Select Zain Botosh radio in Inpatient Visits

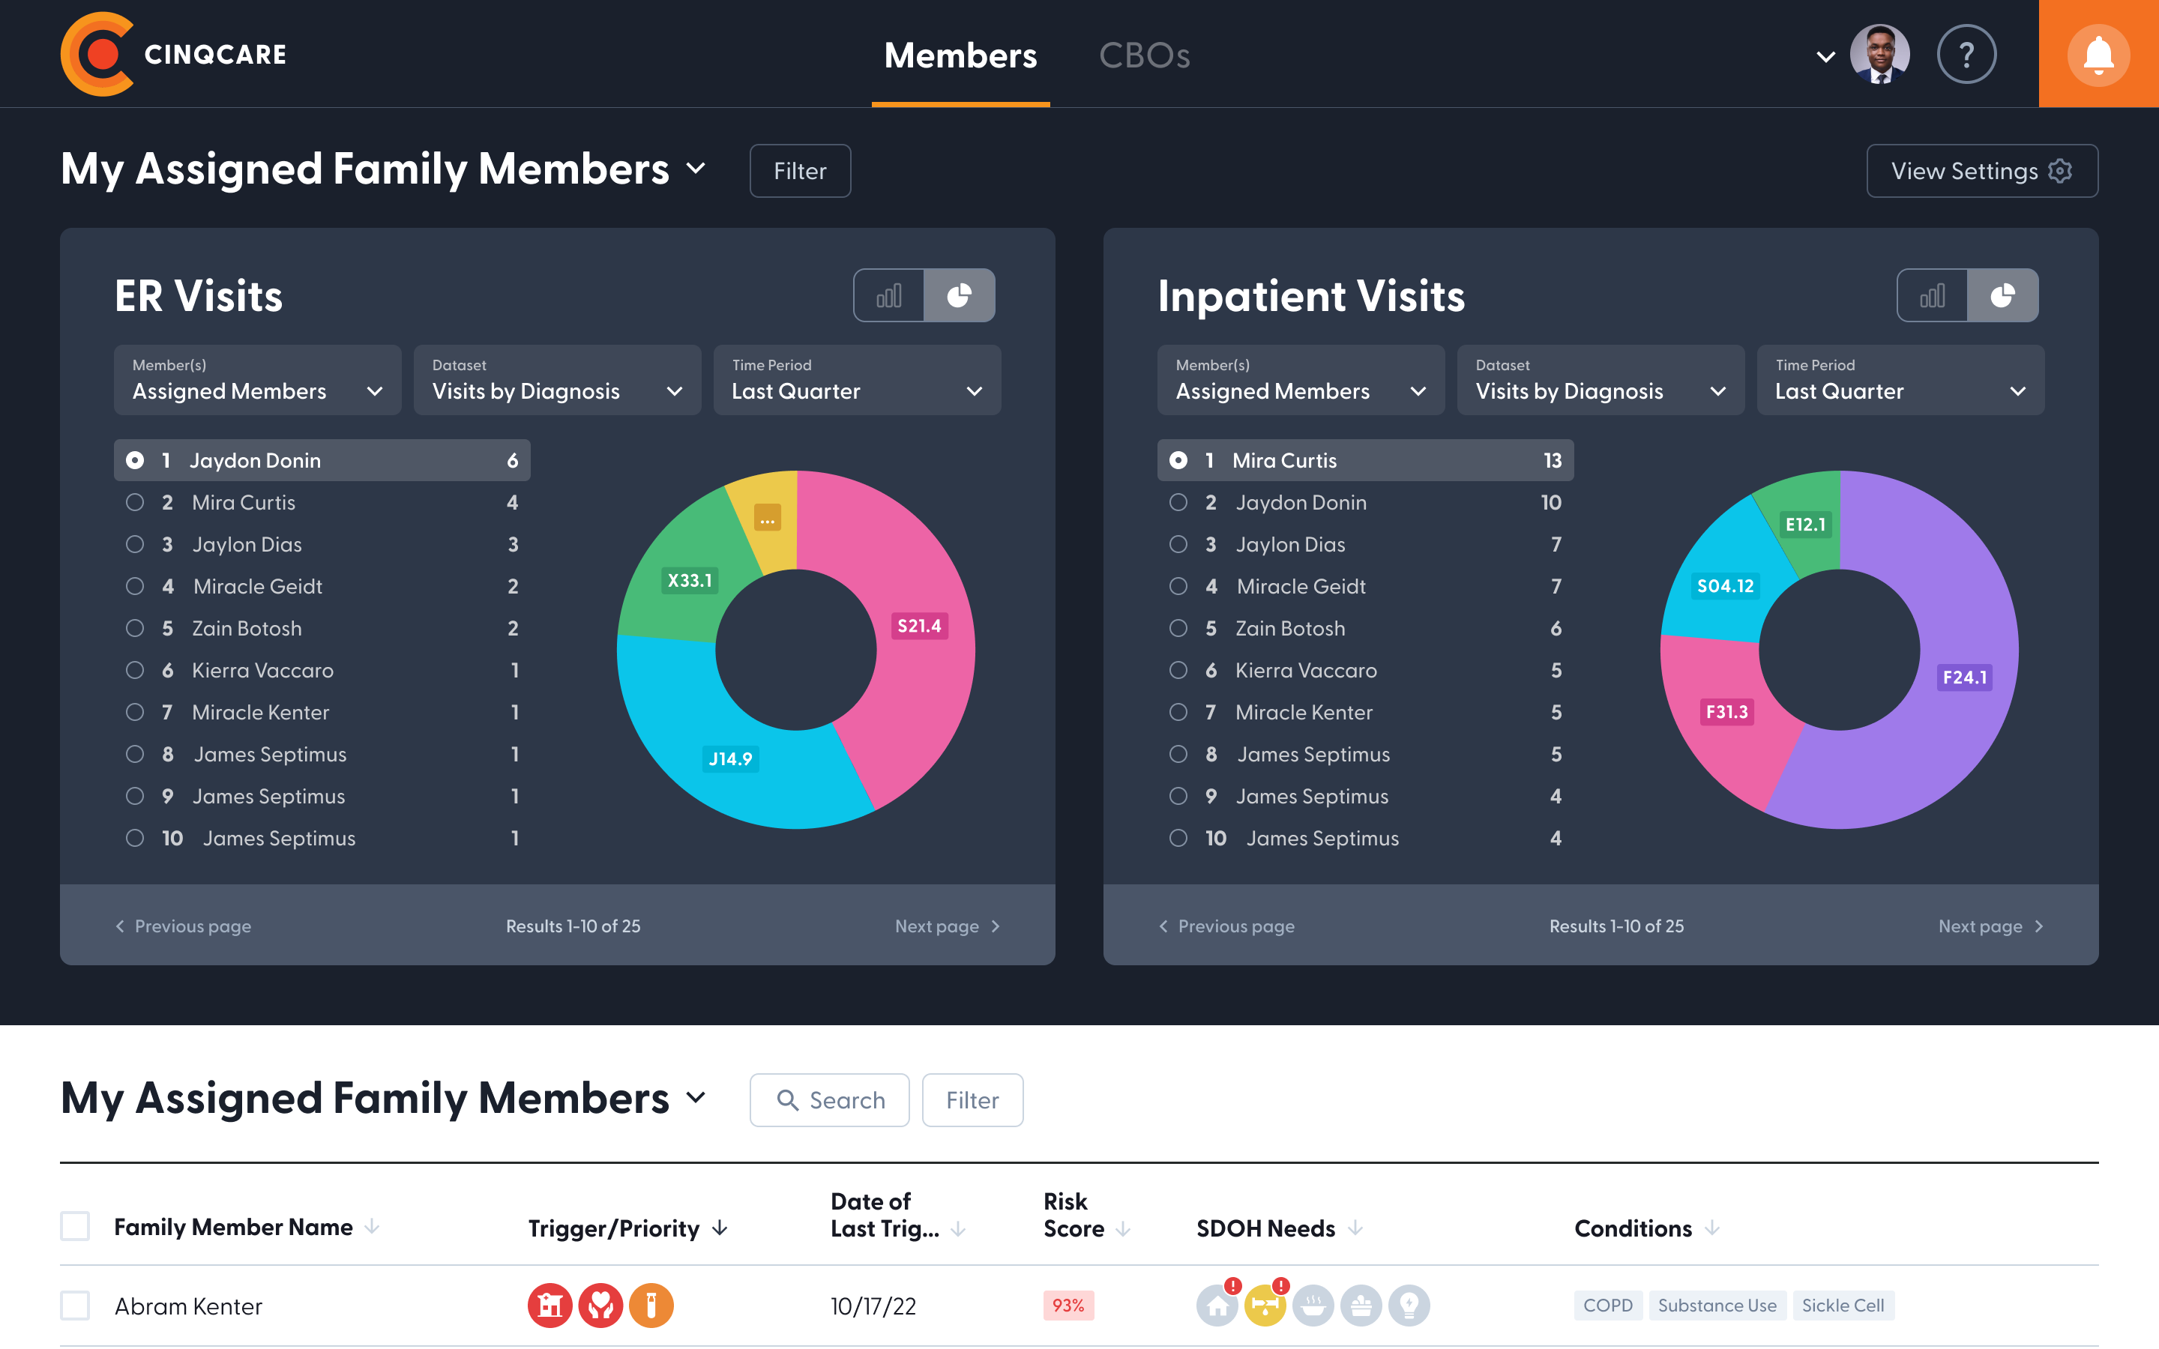tap(1178, 628)
